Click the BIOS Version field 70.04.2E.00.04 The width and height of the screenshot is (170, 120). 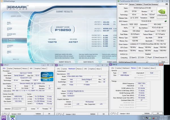coord(146,21)
